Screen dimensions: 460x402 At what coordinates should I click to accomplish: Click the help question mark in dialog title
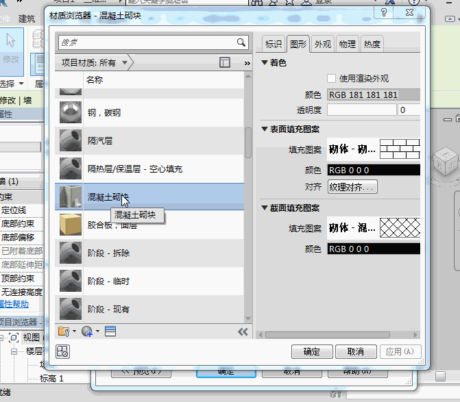tap(384, 12)
